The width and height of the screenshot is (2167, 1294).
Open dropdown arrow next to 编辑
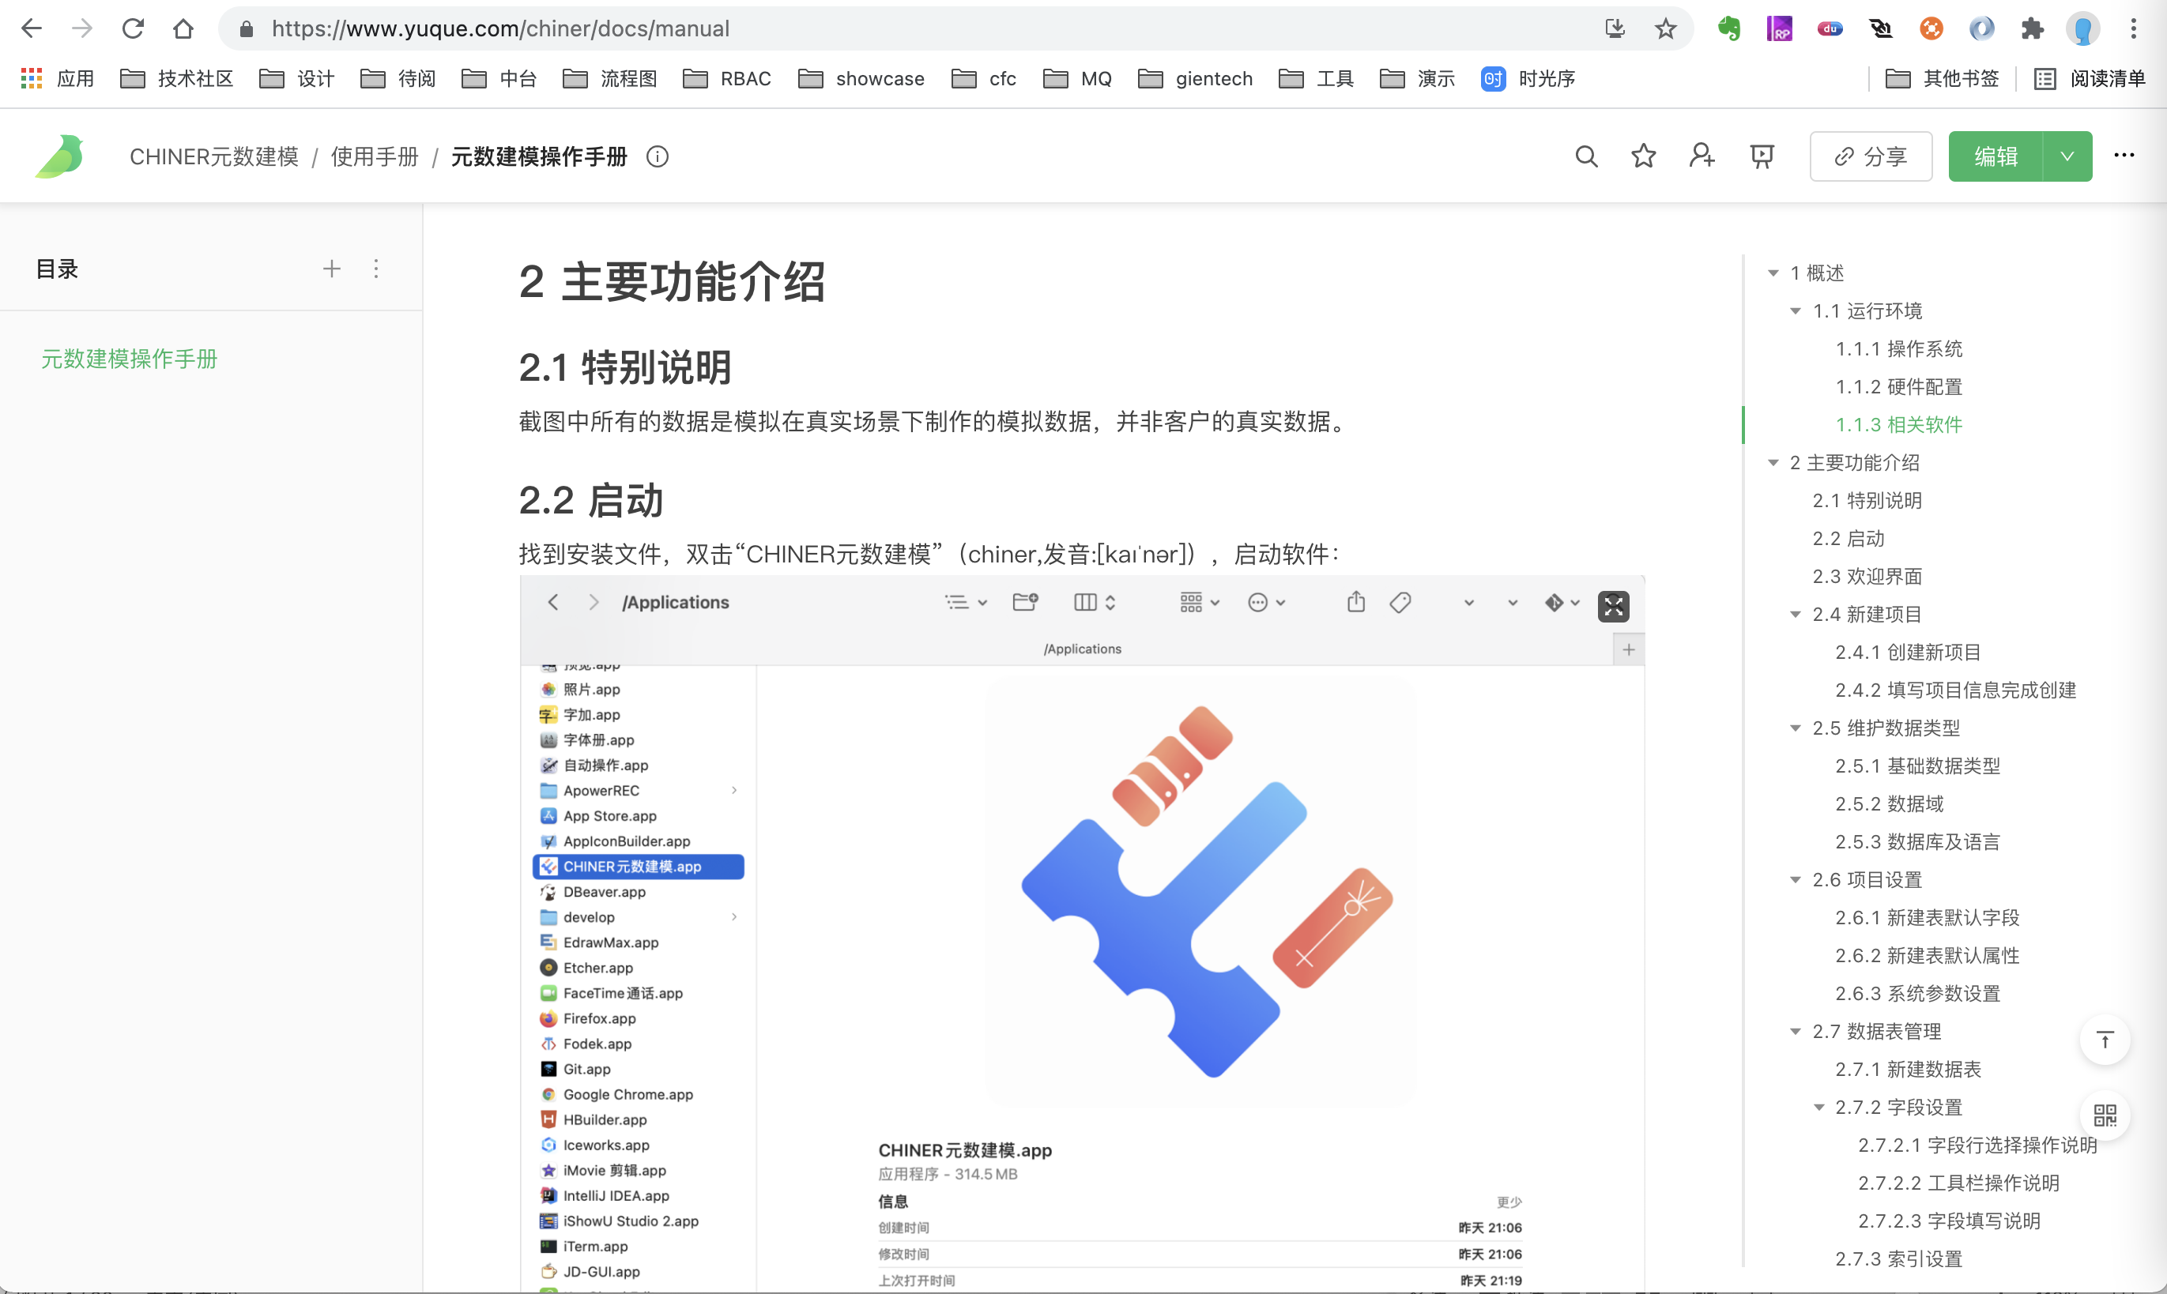pos(2067,157)
